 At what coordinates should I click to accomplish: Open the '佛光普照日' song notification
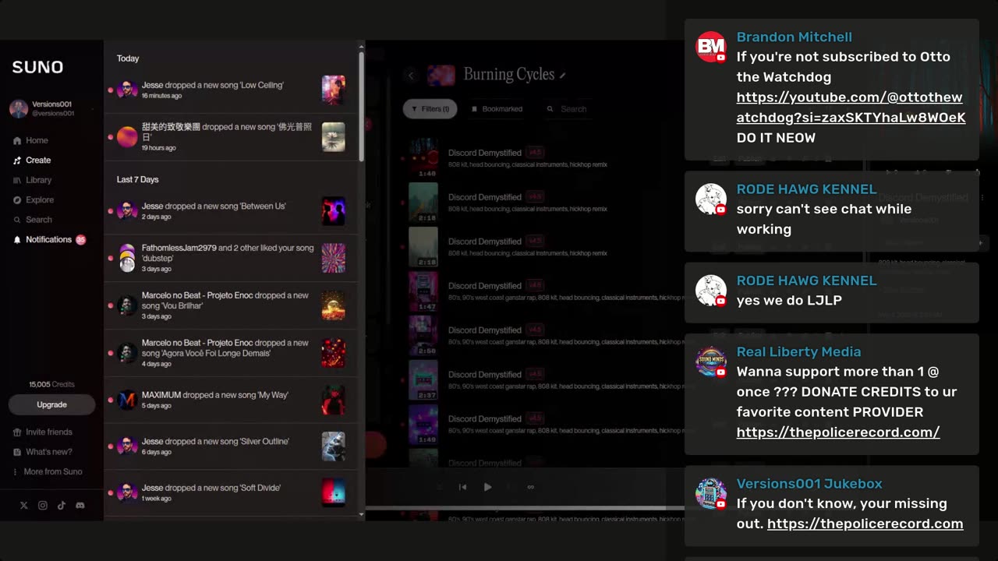[231, 137]
